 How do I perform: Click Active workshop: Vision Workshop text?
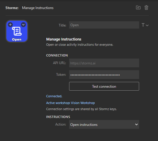click(x=71, y=103)
